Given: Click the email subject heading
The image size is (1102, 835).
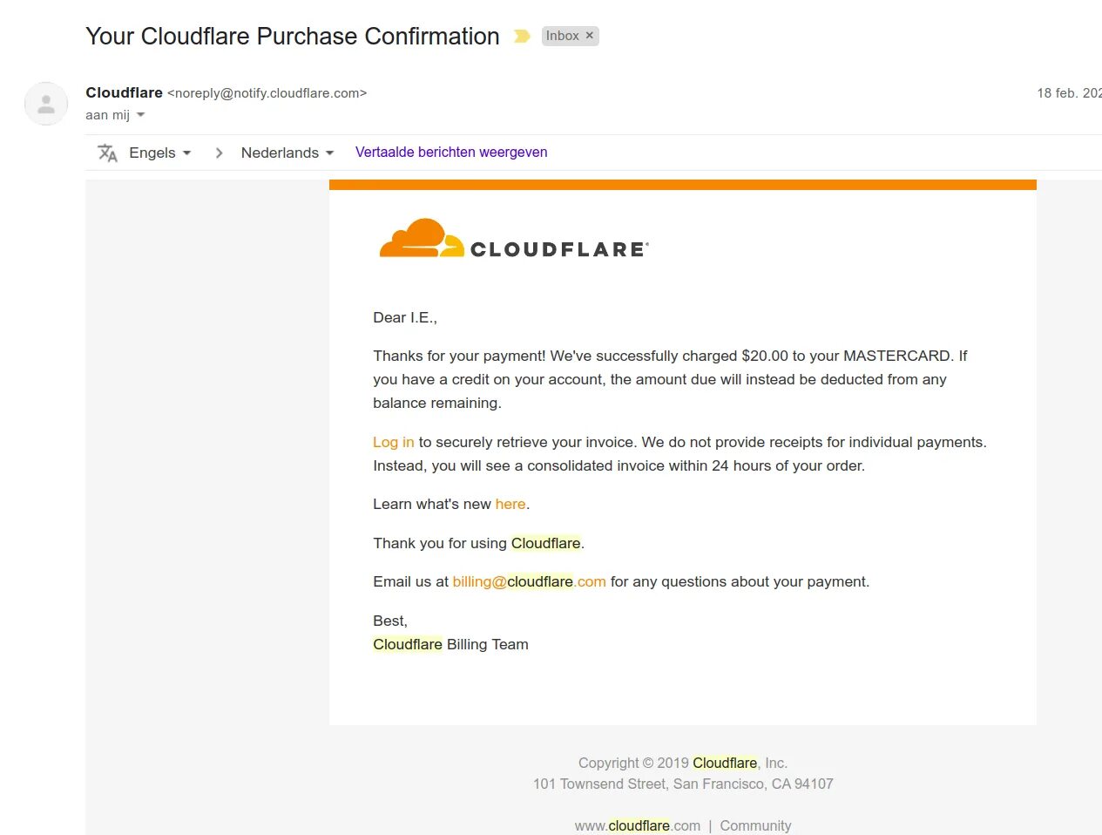Looking at the screenshot, I should click(292, 36).
